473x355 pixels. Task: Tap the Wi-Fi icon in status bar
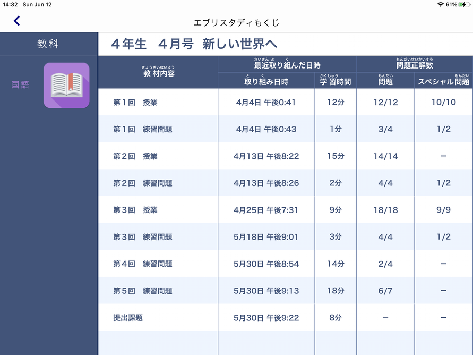click(440, 4)
